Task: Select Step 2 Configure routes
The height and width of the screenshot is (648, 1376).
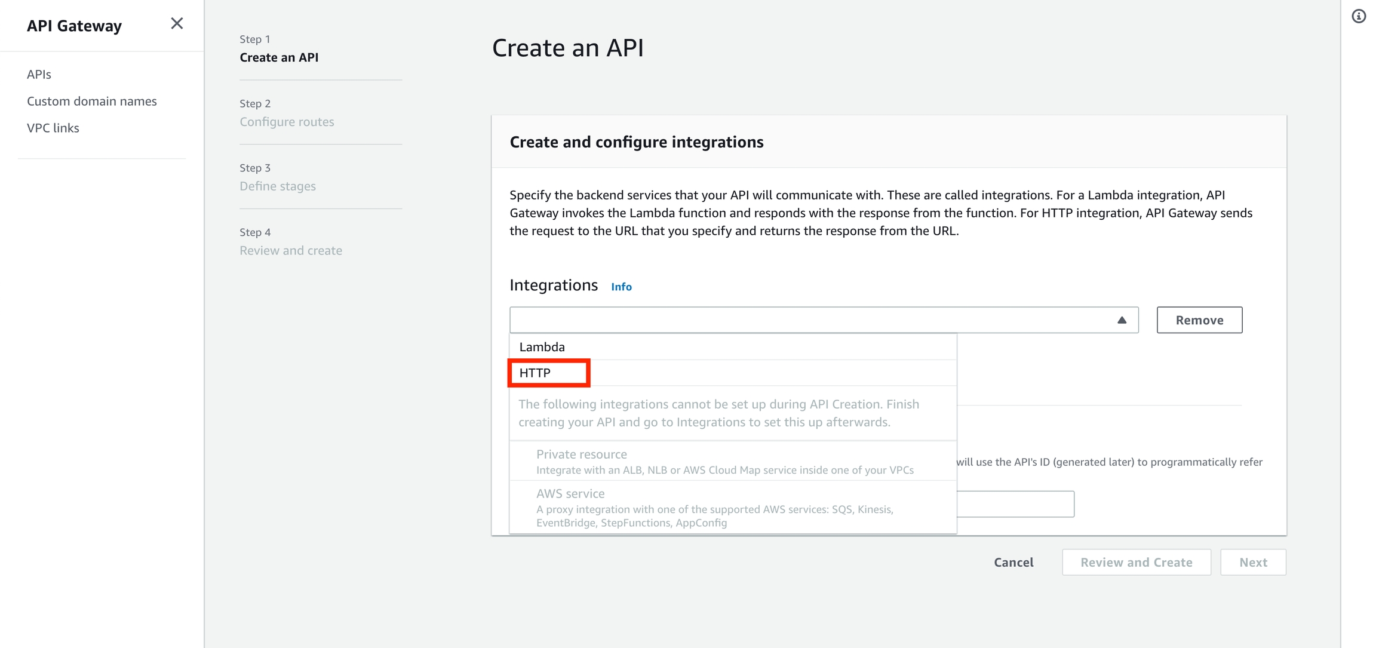Action: coord(287,122)
